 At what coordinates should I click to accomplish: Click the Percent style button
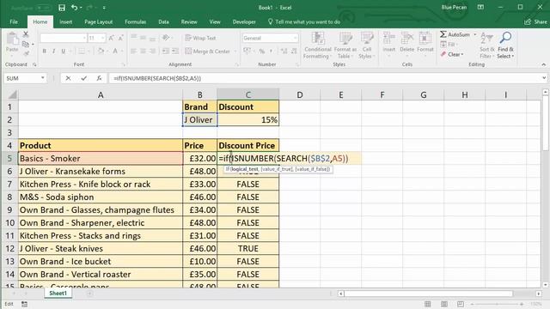point(261,51)
